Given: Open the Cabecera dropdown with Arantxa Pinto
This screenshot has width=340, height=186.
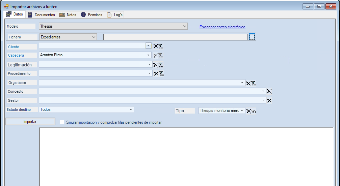Looking at the screenshot, I should point(148,55).
